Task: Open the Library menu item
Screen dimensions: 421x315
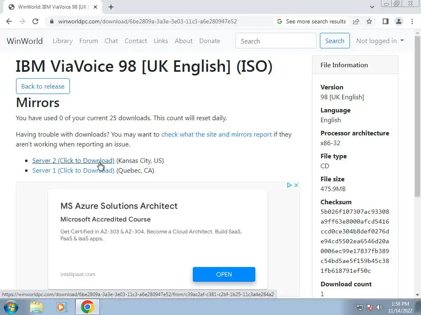Action: coord(63,41)
